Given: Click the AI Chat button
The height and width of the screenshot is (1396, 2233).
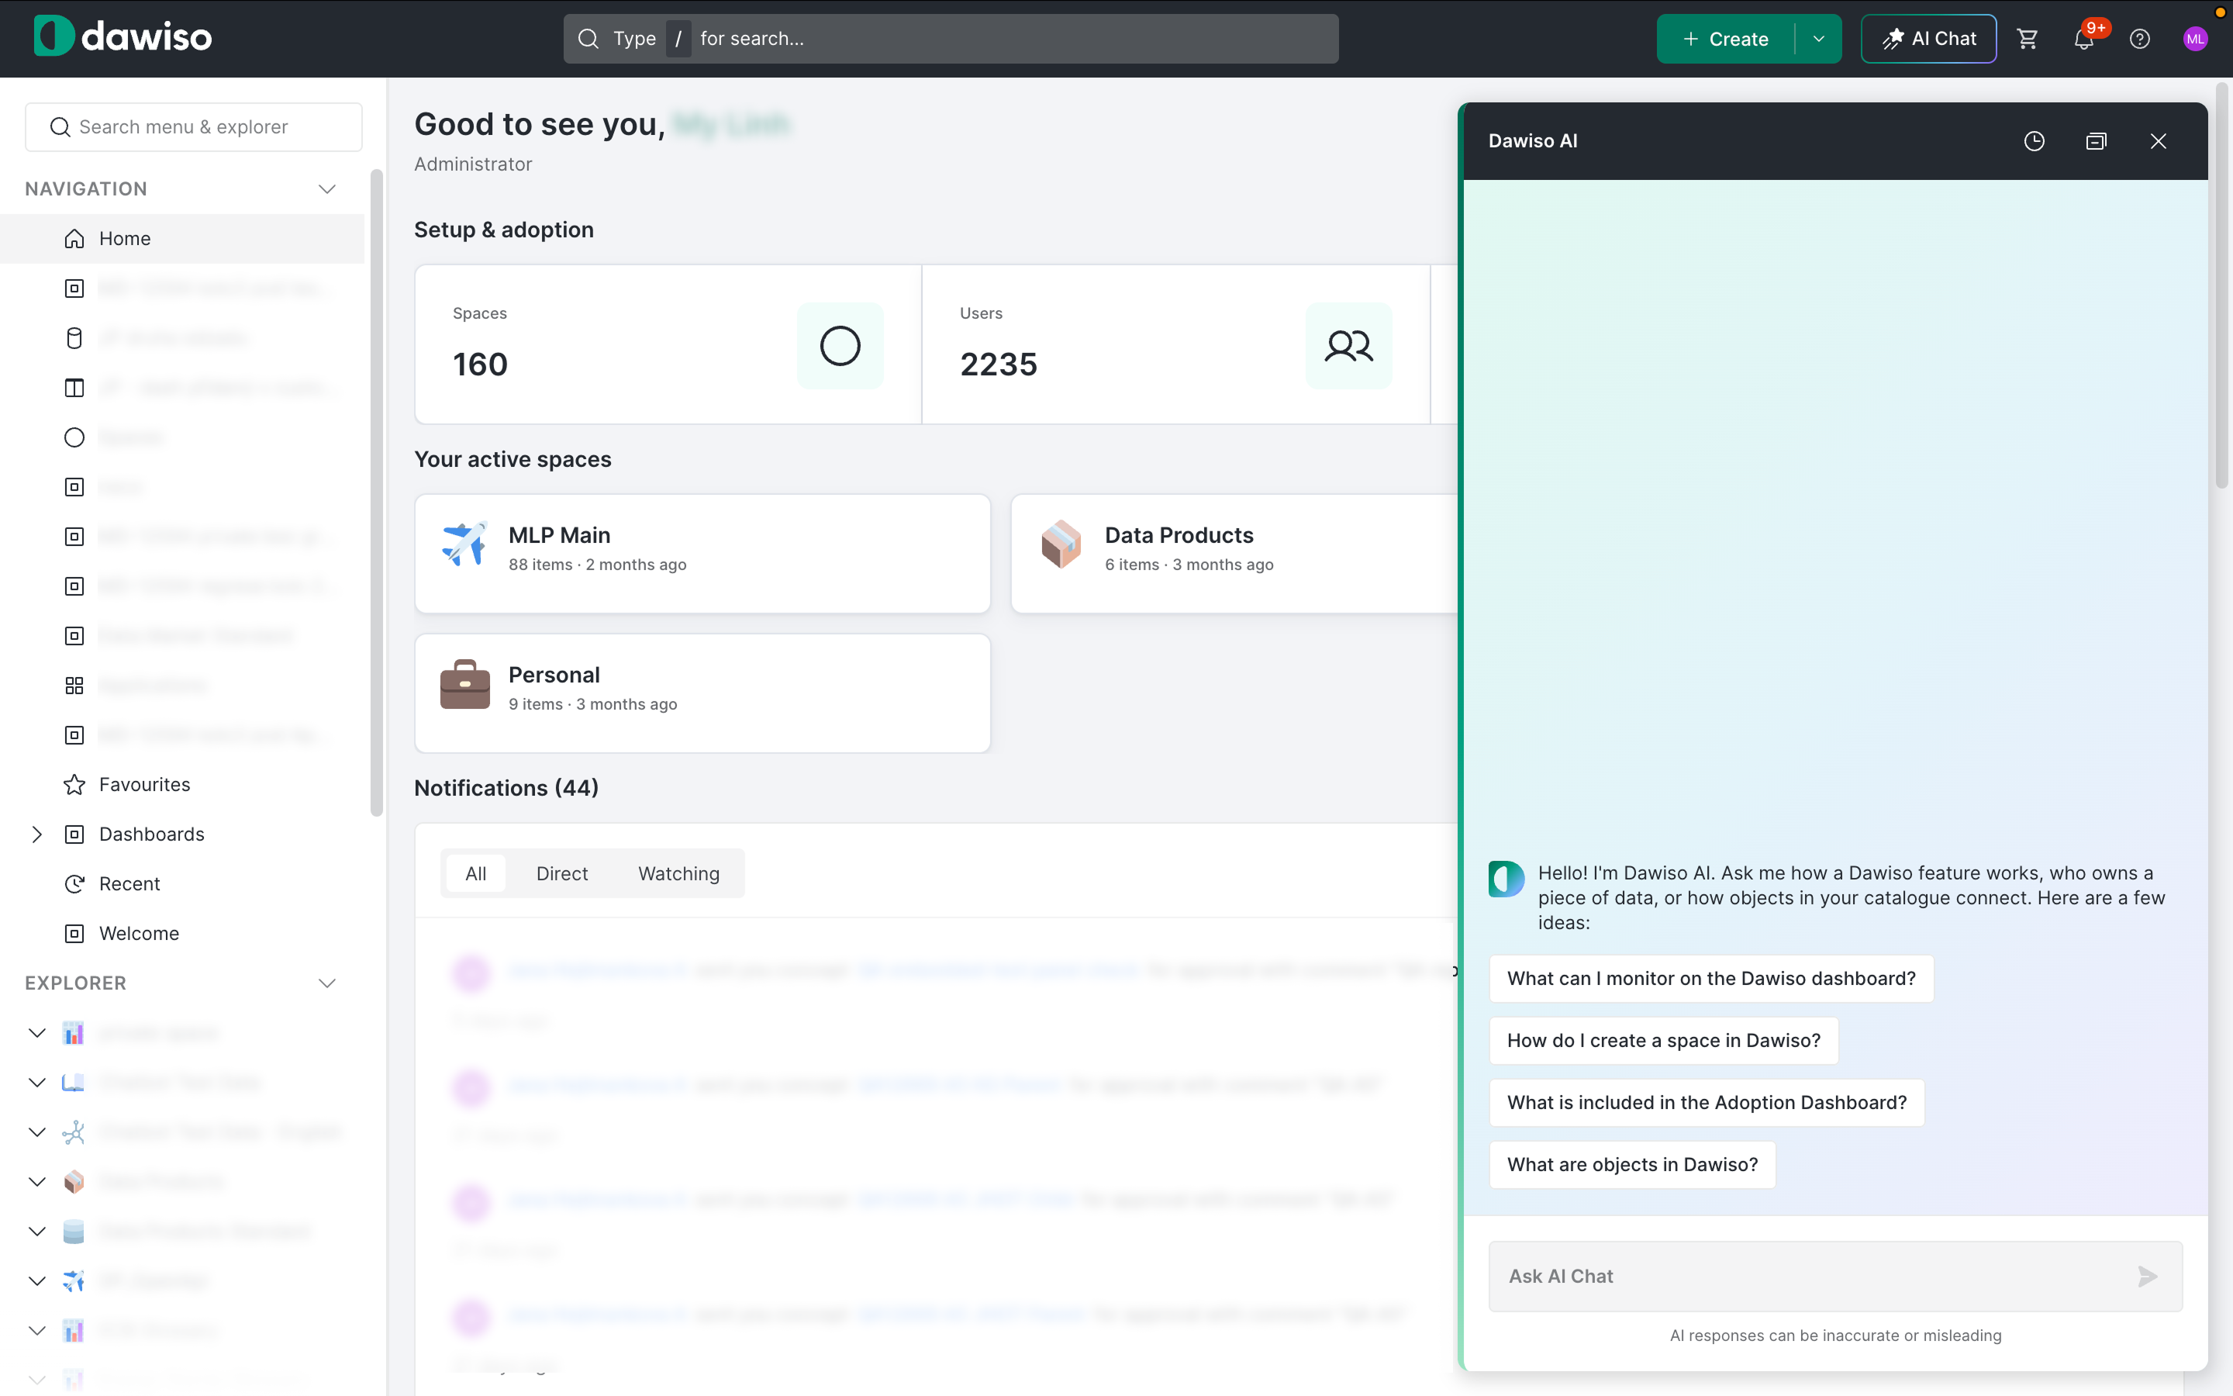Looking at the screenshot, I should 1928,39.
